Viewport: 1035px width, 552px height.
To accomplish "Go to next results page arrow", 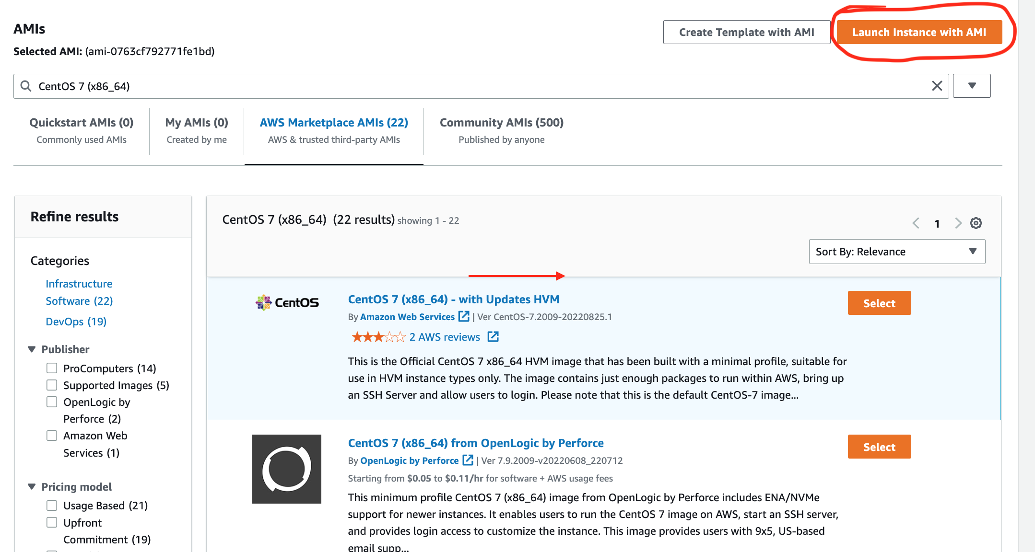I will pos(958,223).
